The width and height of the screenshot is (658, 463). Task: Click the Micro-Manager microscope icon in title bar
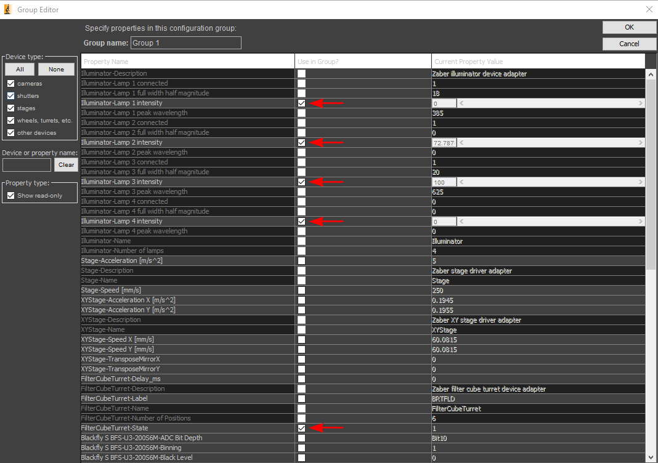(x=7, y=9)
